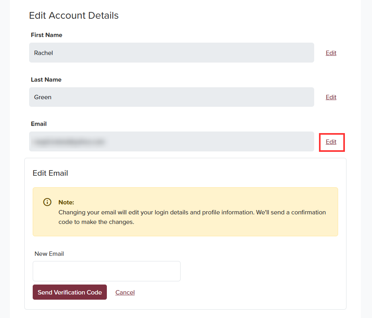
Task: Click Edit link beside Last Name
Action: point(331,97)
